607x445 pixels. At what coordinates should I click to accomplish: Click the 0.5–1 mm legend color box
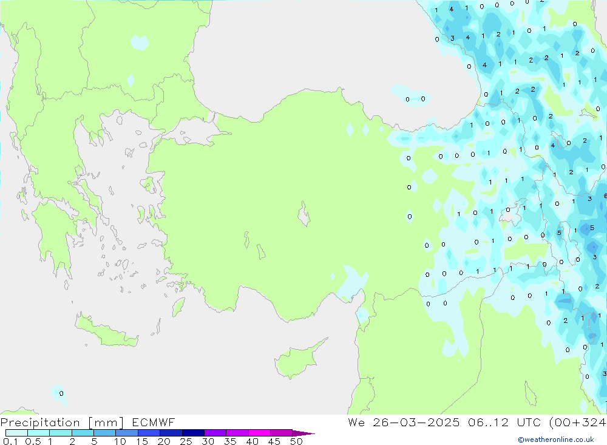pyautogui.click(x=39, y=433)
